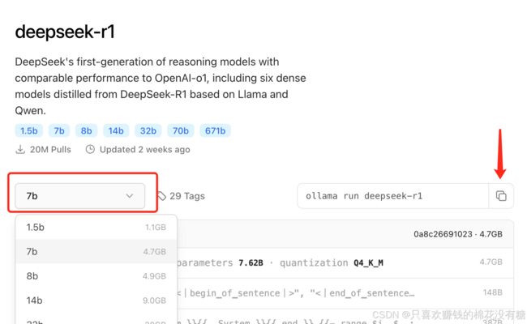Viewport: 527px width, 324px height.
Task: Click the 1.5b blue tag badge
Action: [29, 130]
